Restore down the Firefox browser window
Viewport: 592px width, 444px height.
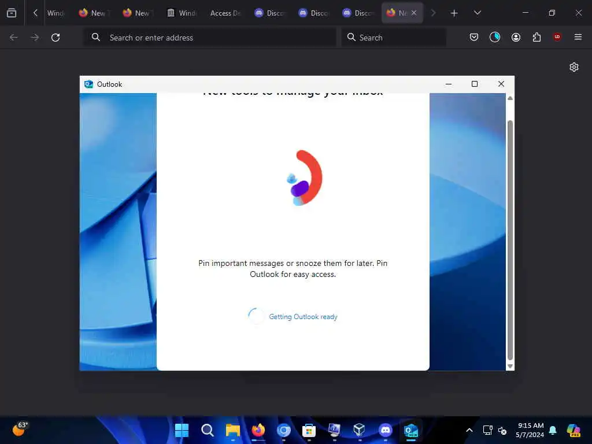pyautogui.click(x=552, y=13)
